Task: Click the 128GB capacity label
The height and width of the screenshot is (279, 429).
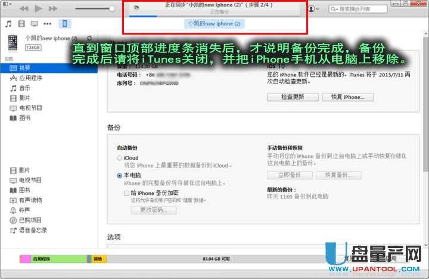Action: (x=33, y=47)
